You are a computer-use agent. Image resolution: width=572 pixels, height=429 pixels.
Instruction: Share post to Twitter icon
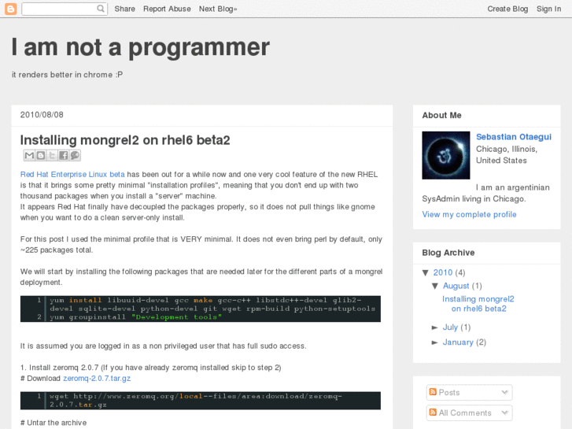click(x=52, y=156)
